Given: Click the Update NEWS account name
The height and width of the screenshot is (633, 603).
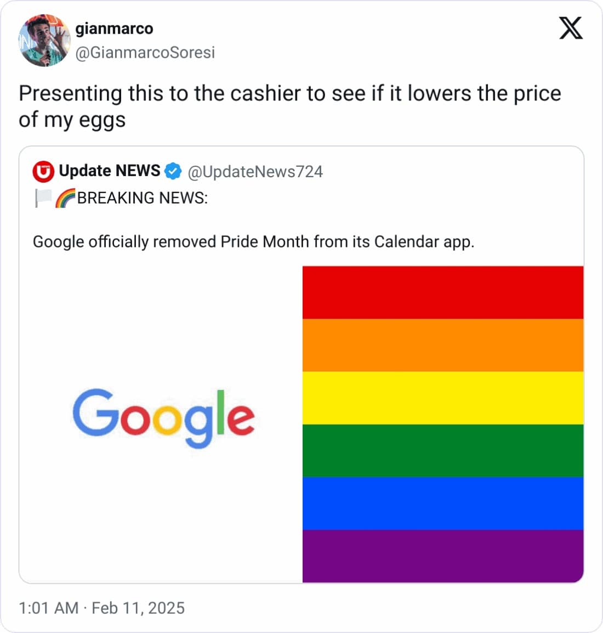Looking at the screenshot, I should pos(110,171).
